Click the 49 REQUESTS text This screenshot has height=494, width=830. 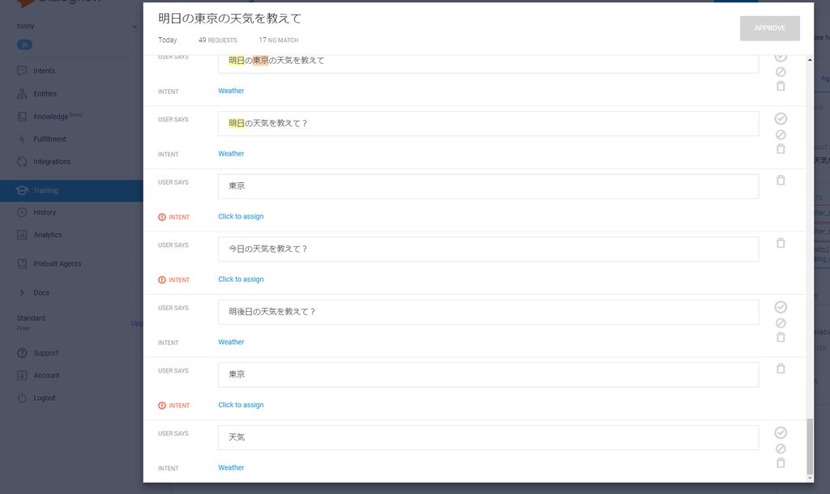click(217, 40)
